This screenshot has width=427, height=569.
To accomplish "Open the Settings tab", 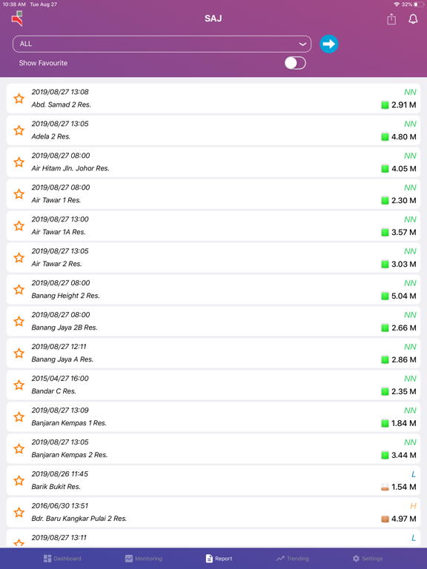I will pyautogui.click(x=368, y=559).
